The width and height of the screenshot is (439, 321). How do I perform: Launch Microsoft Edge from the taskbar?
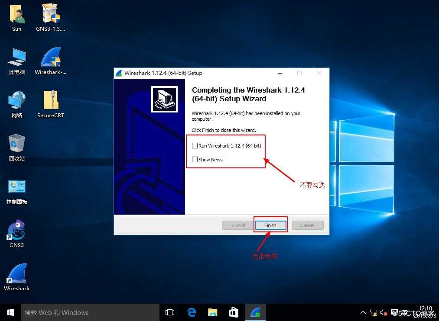click(192, 312)
